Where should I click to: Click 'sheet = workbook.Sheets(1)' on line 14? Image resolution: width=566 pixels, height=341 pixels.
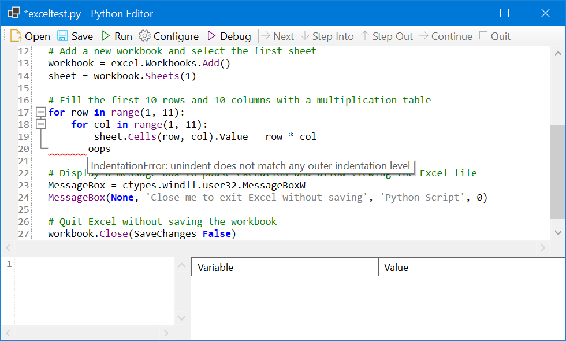[122, 76]
